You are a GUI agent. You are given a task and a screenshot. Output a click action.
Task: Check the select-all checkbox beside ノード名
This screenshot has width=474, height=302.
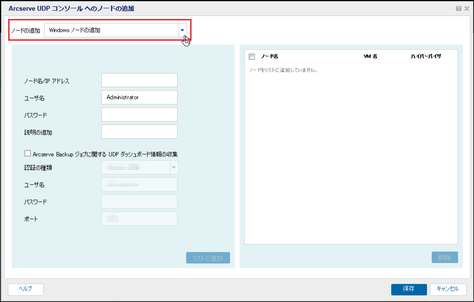[x=252, y=57]
